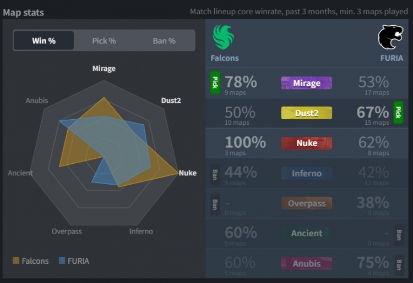The image size is (413, 283).
Task: Click the Falcons team logo
Action: point(224,37)
